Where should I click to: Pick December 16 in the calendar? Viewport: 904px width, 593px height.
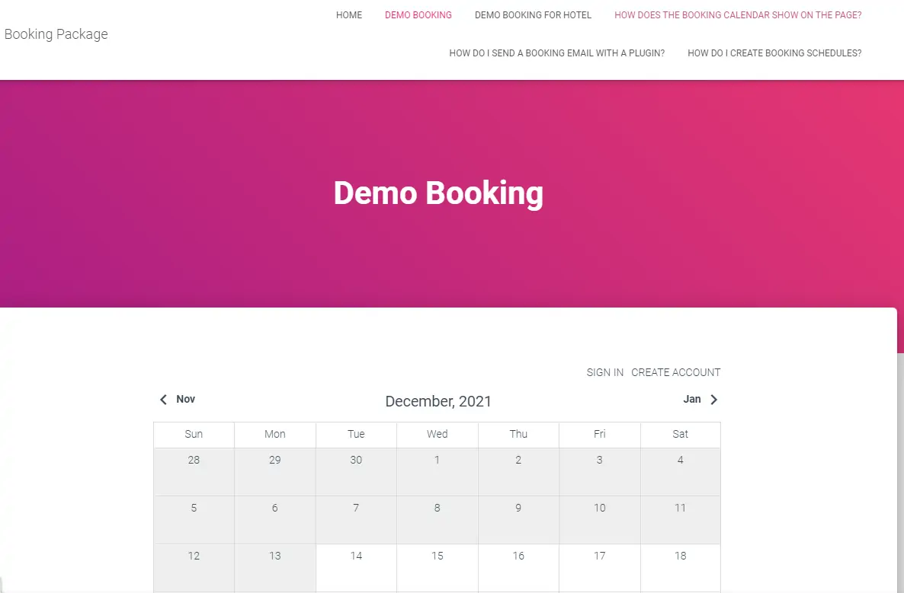518,567
